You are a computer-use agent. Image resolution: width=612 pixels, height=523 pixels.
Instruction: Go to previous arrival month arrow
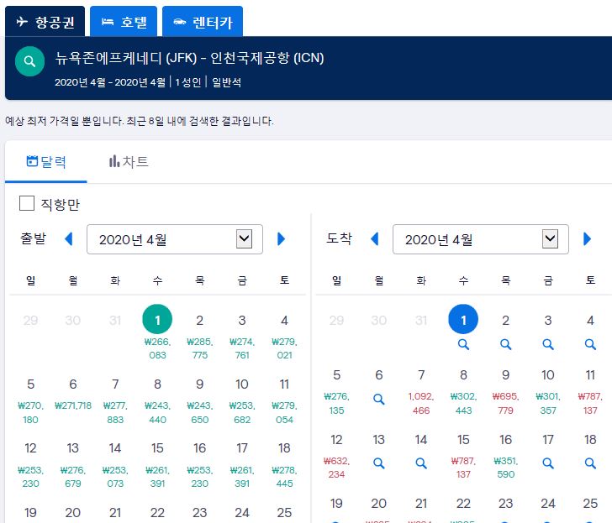[375, 239]
